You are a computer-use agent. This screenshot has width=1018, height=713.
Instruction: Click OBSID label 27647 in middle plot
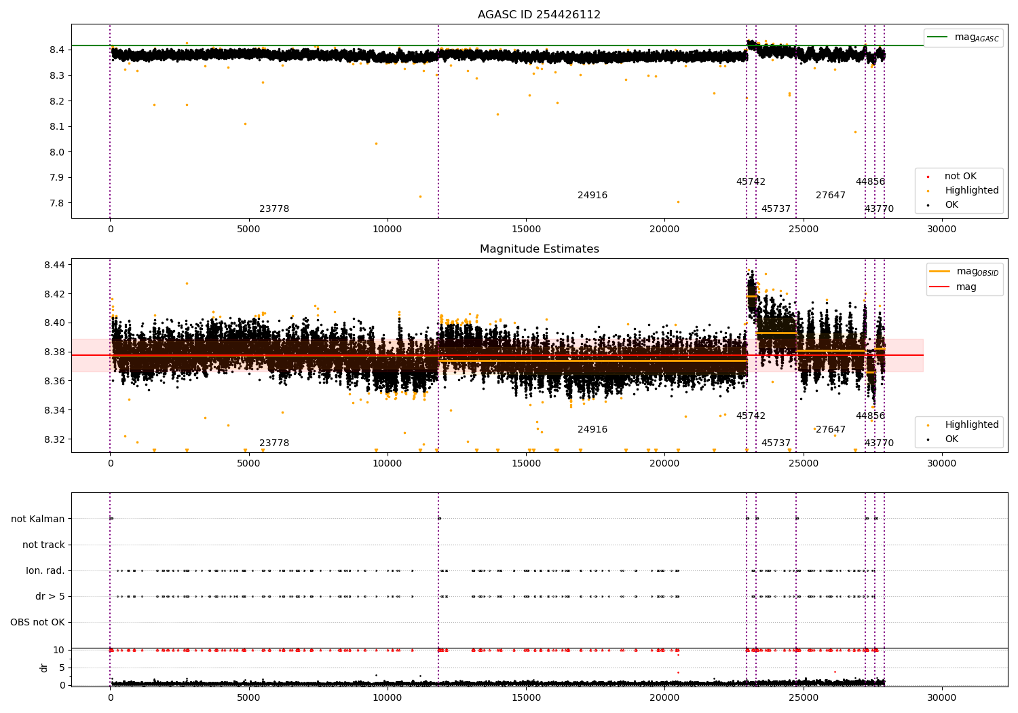(831, 430)
